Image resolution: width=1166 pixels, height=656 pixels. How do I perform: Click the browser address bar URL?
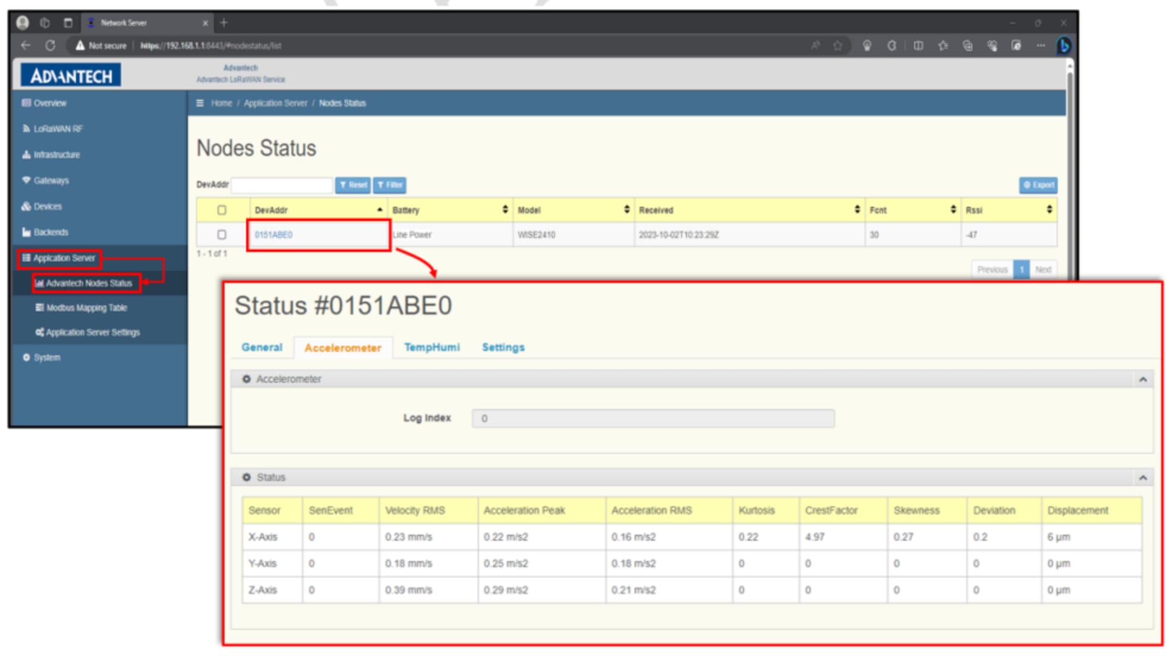pyautogui.click(x=211, y=45)
